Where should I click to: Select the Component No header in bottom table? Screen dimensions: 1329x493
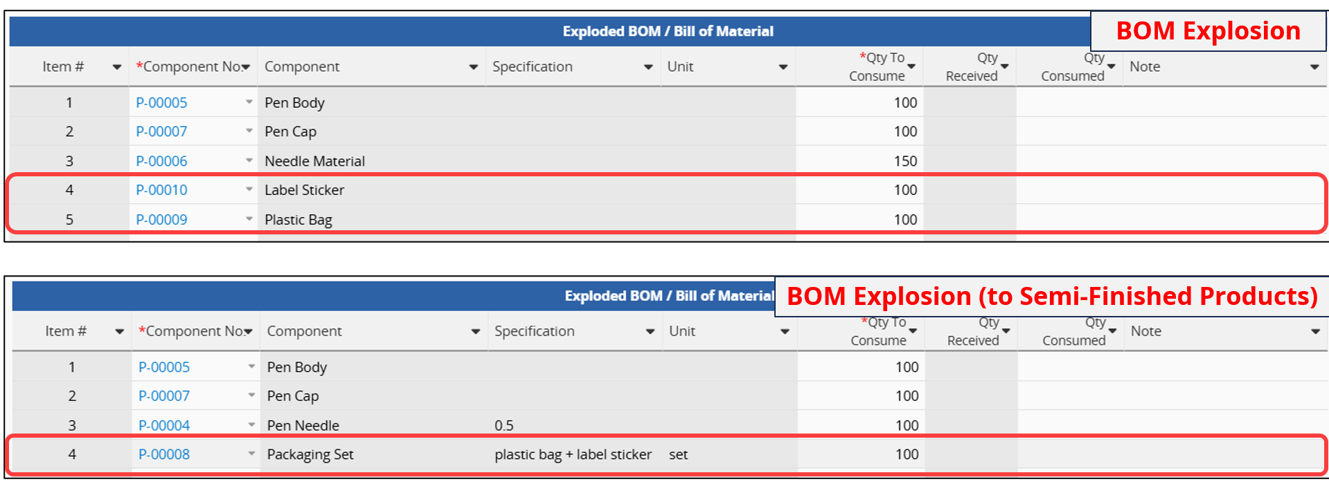(x=192, y=331)
